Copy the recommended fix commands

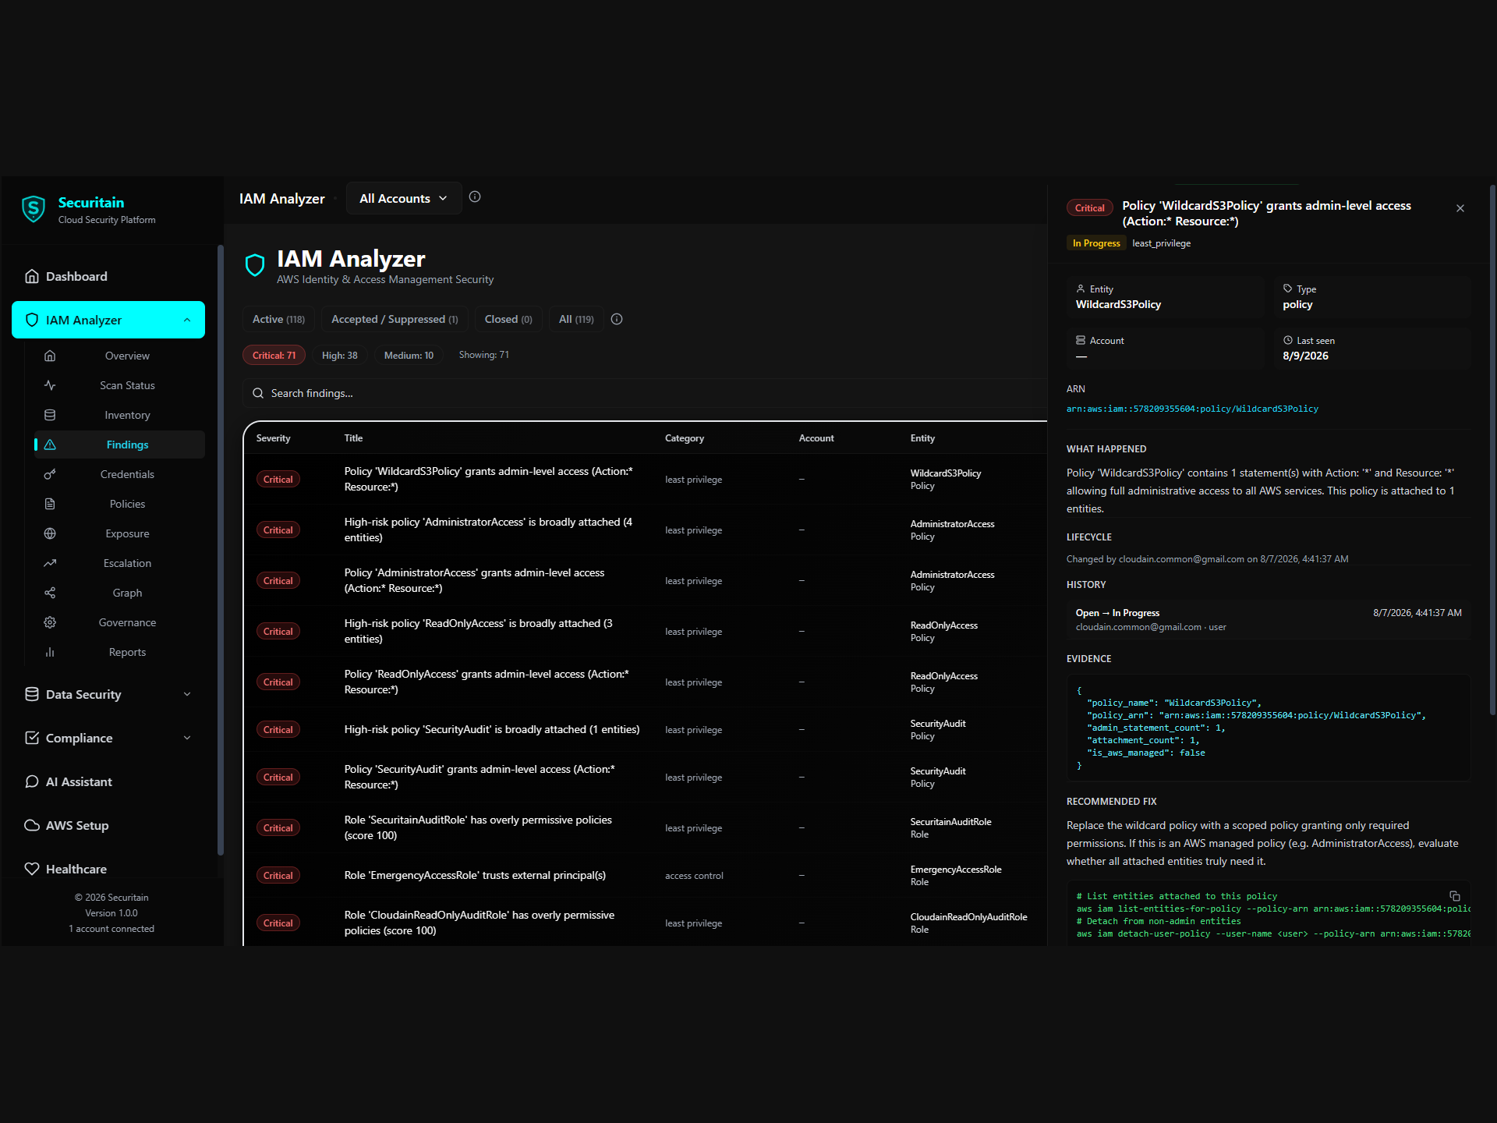[1455, 896]
